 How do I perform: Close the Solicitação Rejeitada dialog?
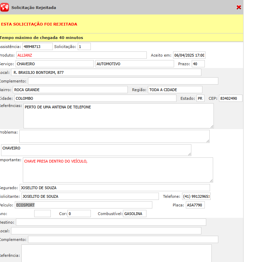[239, 7]
